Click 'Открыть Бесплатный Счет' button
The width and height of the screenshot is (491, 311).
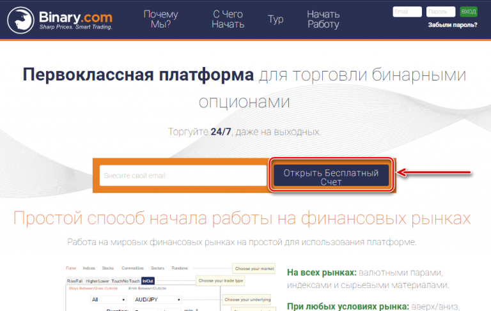[x=331, y=175]
